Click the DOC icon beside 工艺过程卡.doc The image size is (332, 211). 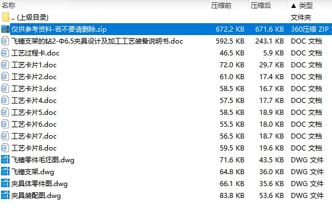pyautogui.click(x=5, y=53)
